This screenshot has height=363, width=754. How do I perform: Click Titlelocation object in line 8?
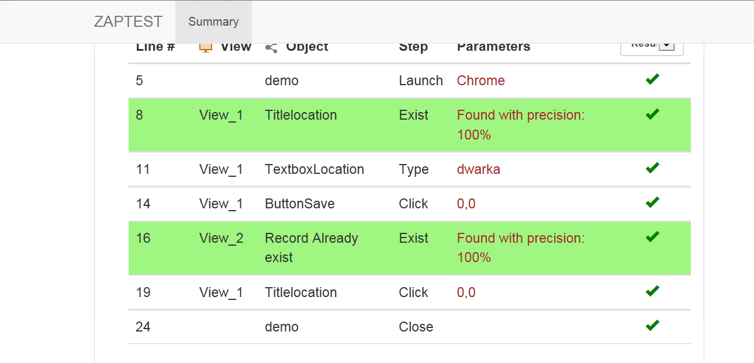coord(301,115)
